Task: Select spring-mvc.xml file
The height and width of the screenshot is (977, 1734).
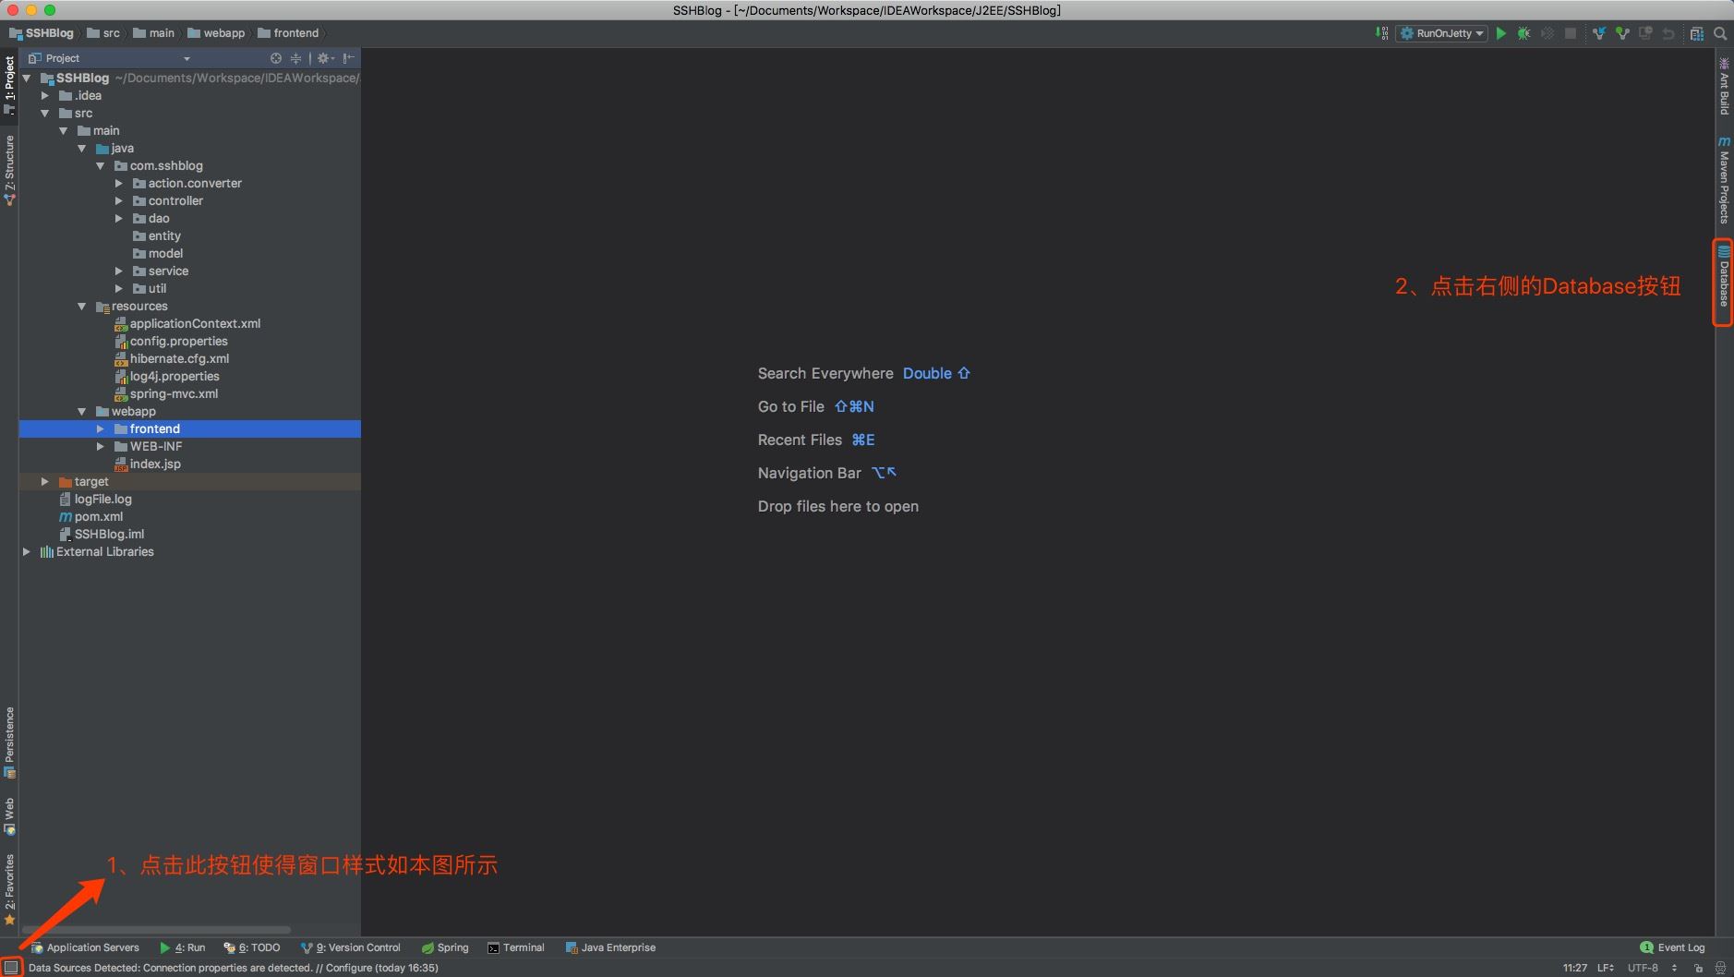Action: pyautogui.click(x=174, y=394)
